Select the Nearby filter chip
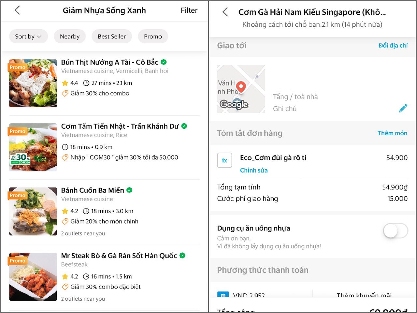Screen dimensions: 417x313 (x=70, y=37)
